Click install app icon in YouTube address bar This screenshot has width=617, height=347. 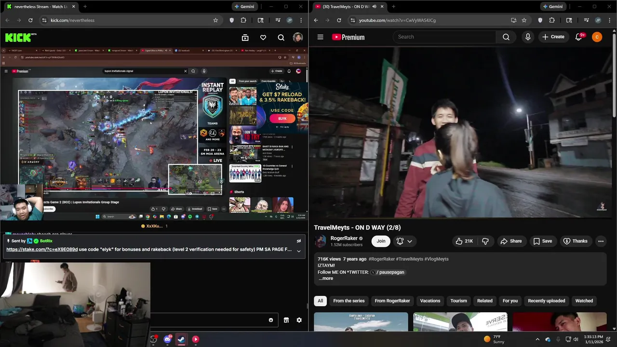513,20
